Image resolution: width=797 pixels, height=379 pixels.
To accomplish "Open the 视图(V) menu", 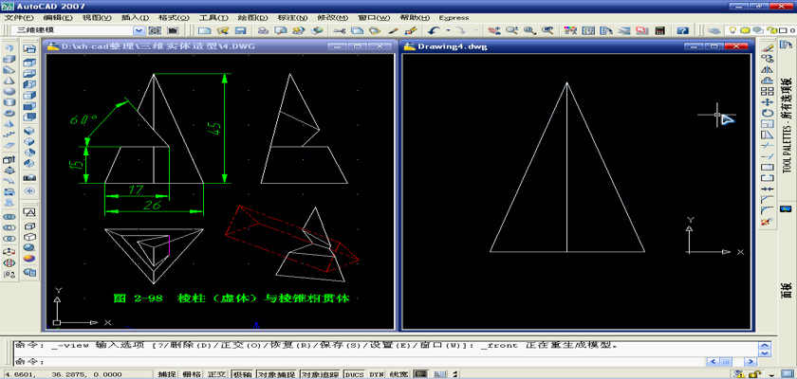I will [97, 18].
